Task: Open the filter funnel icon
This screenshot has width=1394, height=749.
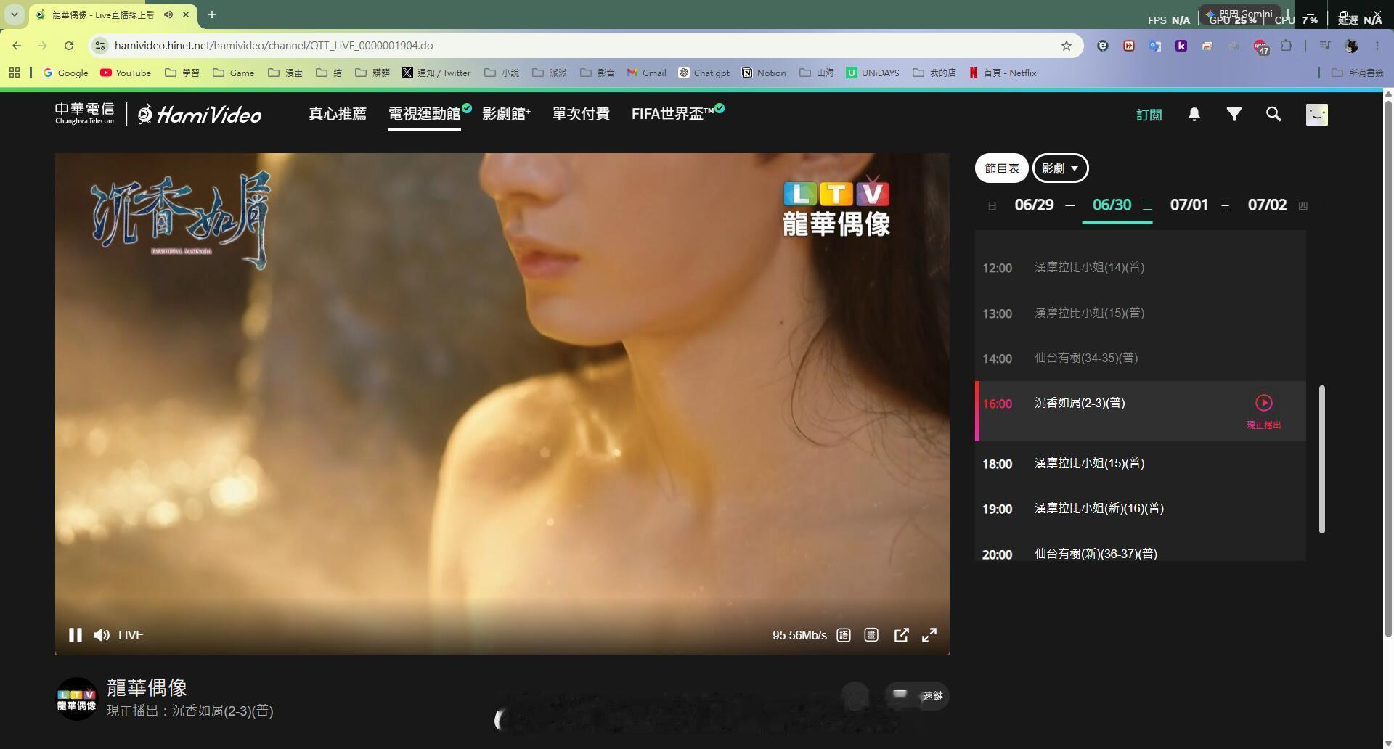Action: (1234, 114)
